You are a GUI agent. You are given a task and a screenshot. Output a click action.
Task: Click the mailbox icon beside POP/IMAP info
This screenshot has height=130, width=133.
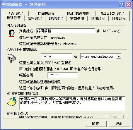11,58
